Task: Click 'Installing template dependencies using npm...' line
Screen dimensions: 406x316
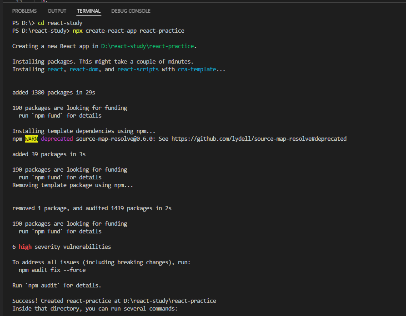Action: pos(84,131)
